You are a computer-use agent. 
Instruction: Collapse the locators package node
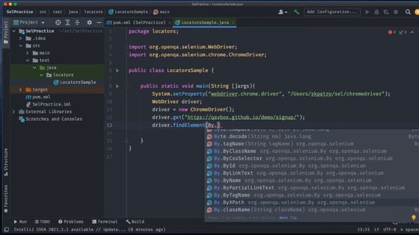(x=41, y=75)
